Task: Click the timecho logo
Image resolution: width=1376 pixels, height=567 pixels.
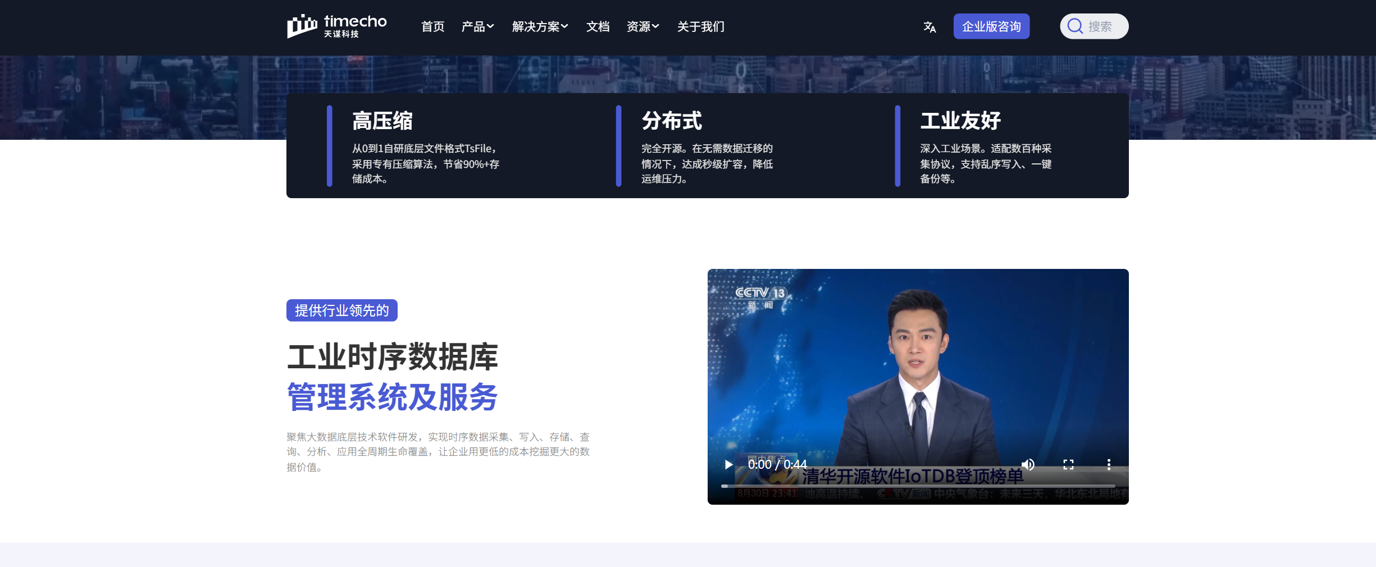Action: [x=337, y=26]
